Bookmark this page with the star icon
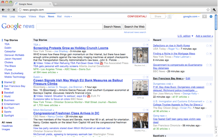Image resolution: width=218 pixels, height=140 pixels. coord(208,10)
